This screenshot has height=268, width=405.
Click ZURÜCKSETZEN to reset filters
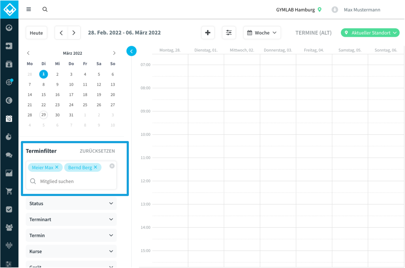97,151
